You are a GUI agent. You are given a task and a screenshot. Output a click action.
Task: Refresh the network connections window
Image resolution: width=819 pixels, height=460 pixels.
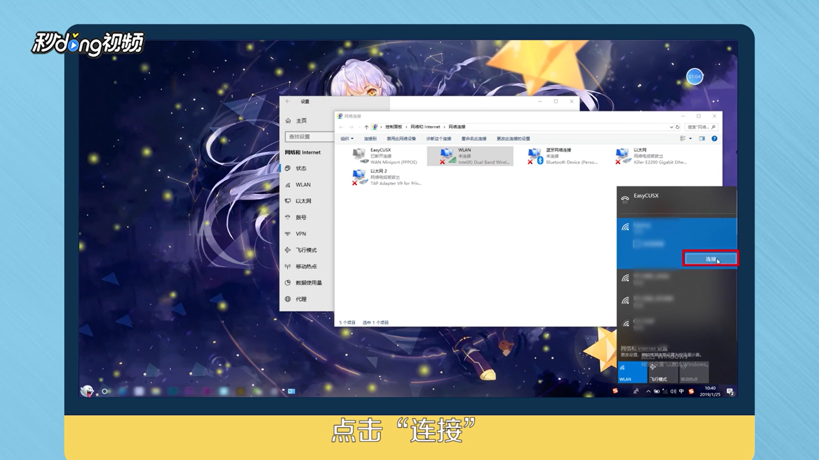[x=677, y=127]
